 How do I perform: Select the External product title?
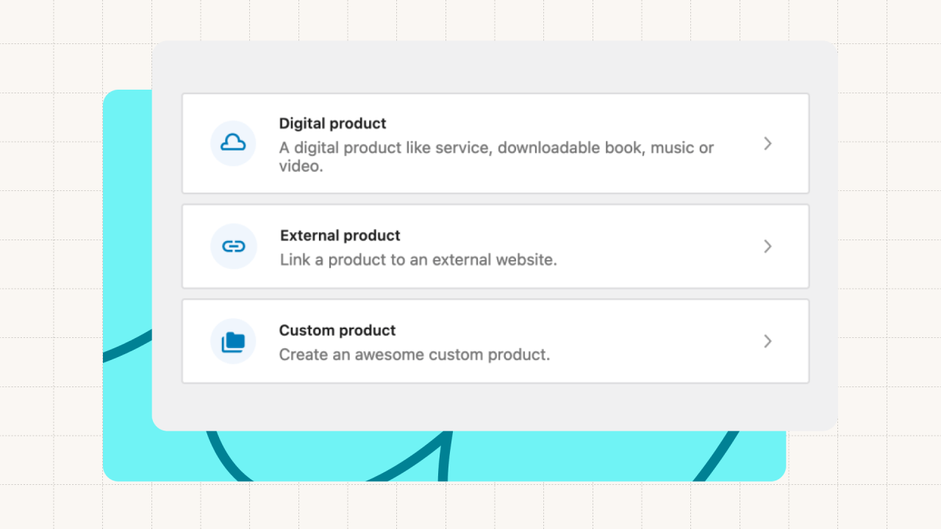[340, 236]
